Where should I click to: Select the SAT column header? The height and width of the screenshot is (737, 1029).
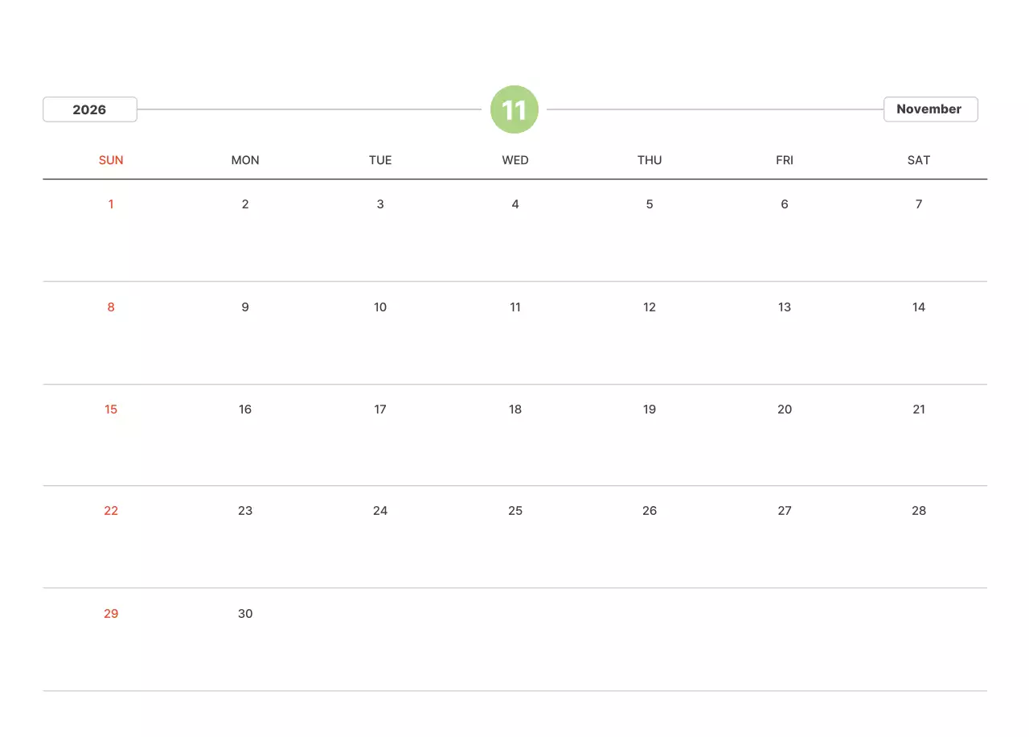click(919, 160)
